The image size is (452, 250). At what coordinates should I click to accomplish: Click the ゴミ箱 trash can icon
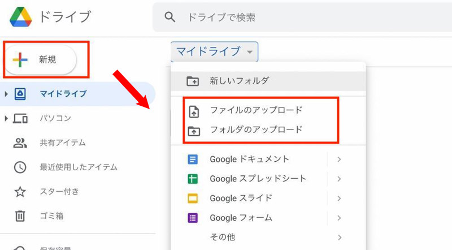(20, 216)
